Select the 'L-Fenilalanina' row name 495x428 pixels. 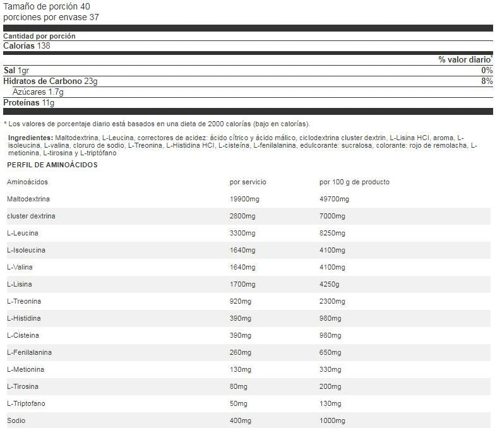pyautogui.click(x=29, y=352)
